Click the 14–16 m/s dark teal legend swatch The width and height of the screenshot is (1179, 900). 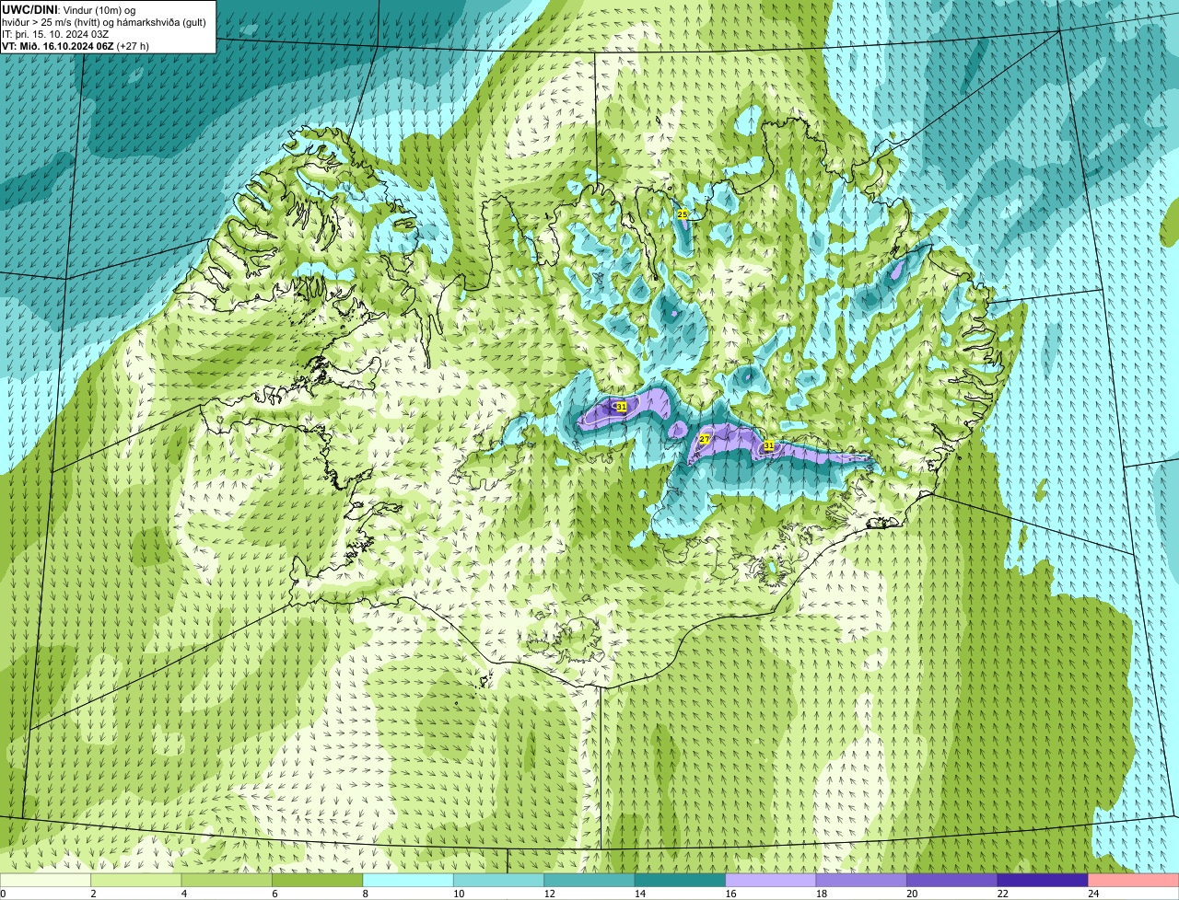[x=681, y=880]
